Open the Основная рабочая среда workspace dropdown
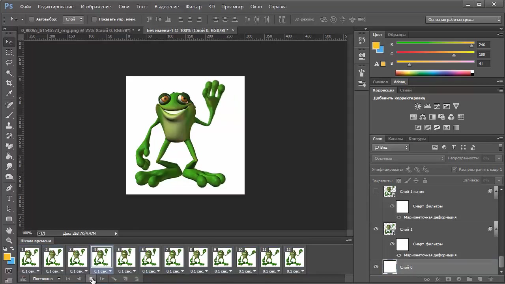 click(464, 20)
